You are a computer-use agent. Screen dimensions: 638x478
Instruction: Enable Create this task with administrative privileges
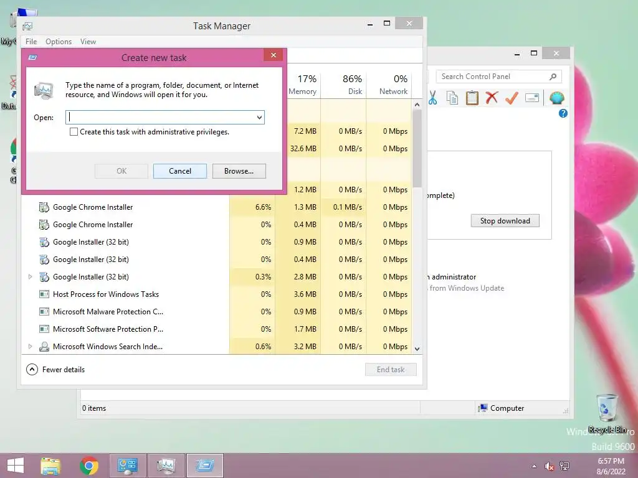coord(74,132)
